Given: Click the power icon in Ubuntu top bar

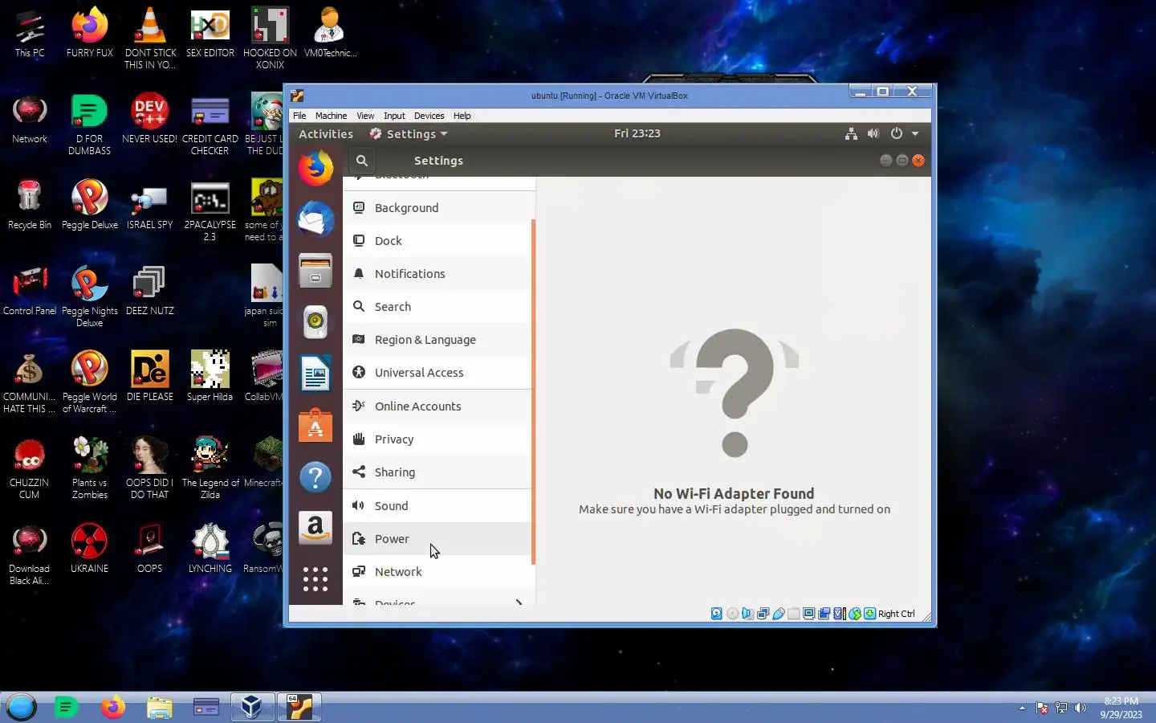Looking at the screenshot, I should click(897, 134).
